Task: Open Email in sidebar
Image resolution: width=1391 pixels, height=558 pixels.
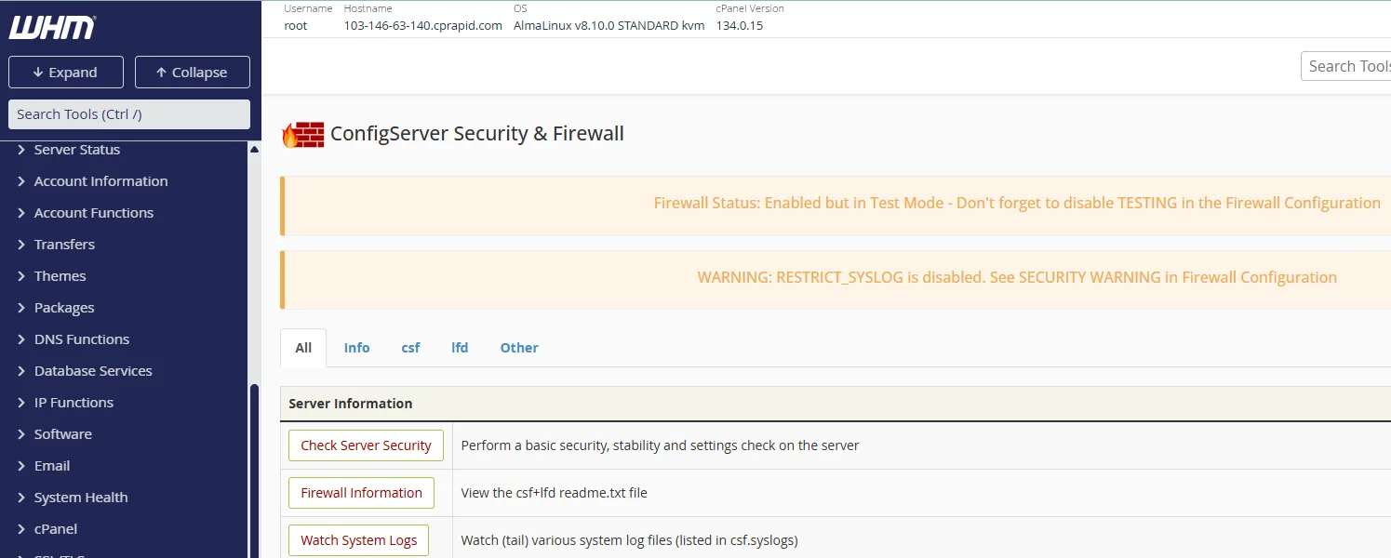Action: [x=52, y=466]
